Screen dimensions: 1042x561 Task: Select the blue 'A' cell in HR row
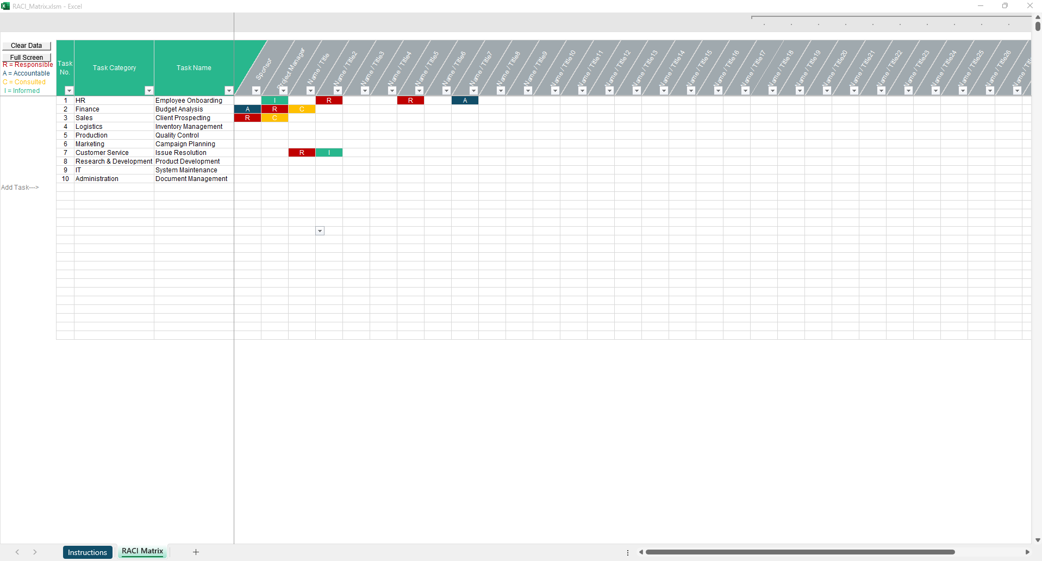(x=465, y=101)
